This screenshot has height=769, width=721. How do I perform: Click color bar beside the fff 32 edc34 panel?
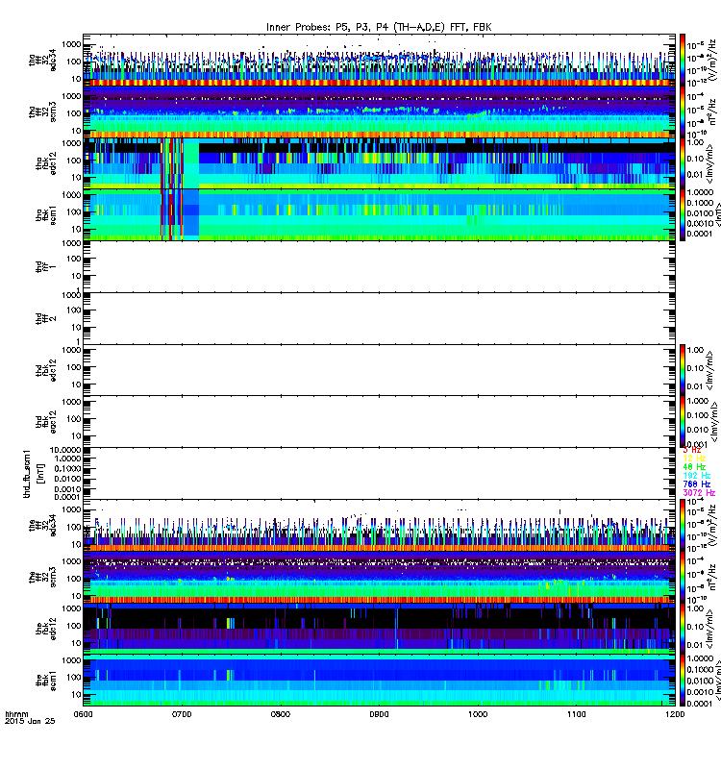[x=682, y=525]
